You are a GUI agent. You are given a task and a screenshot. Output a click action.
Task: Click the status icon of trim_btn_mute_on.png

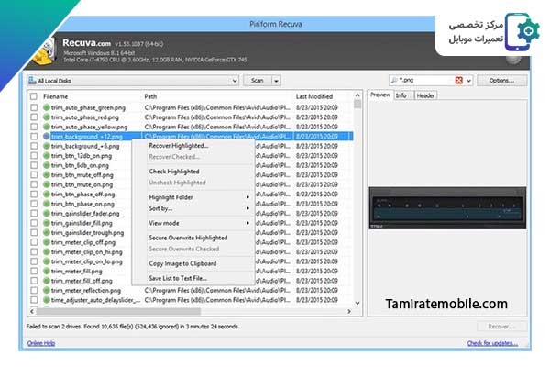pos(47,184)
